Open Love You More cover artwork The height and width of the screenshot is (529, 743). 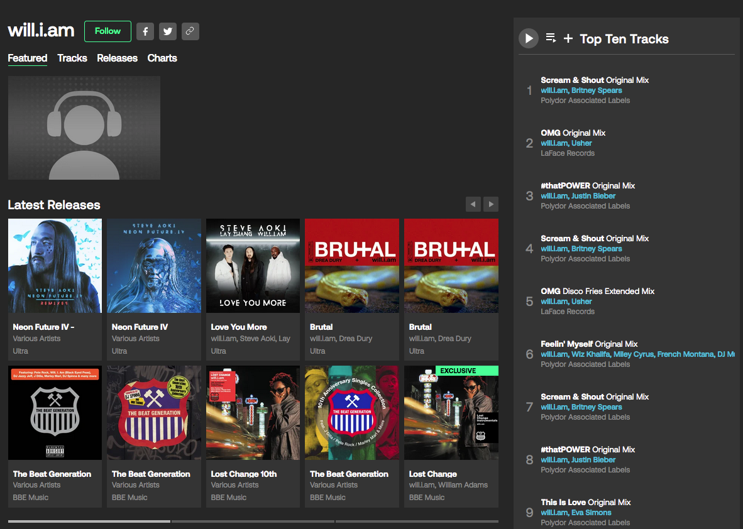tap(253, 266)
